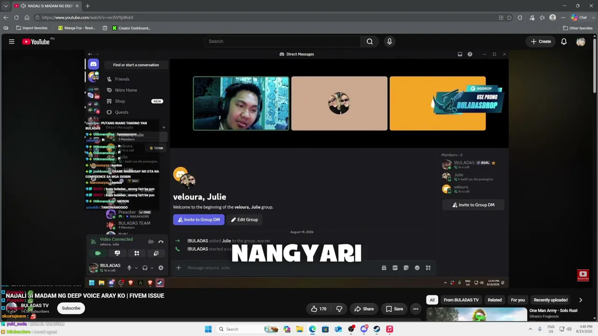Open Discord activities button in call panel
This screenshot has height=336, width=598.
[x=137, y=253]
